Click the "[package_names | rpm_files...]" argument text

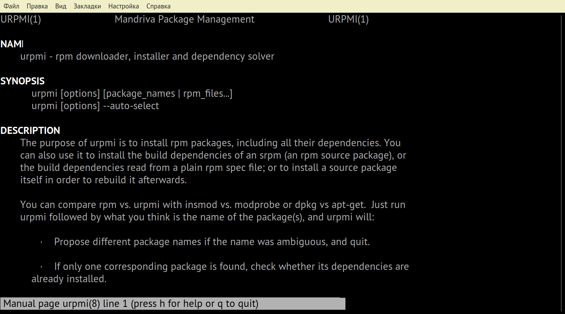tap(168, 93)
